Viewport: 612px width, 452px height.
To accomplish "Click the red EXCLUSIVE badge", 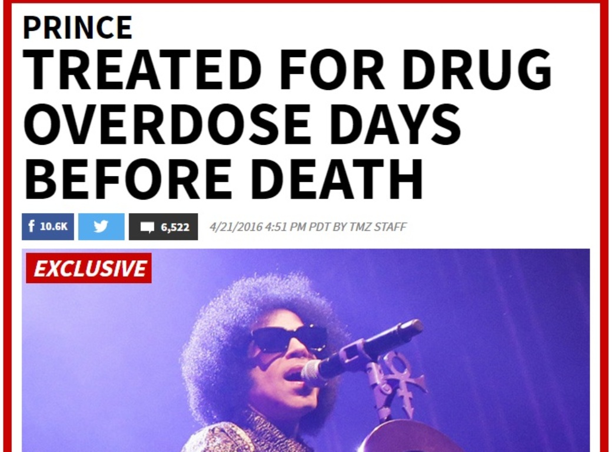I will [x=89, y=268].
